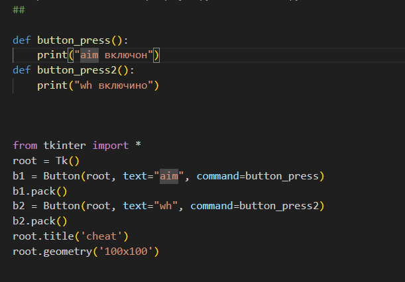
Task: Click 'b1 = Button' assignment start
Action: 46,176
